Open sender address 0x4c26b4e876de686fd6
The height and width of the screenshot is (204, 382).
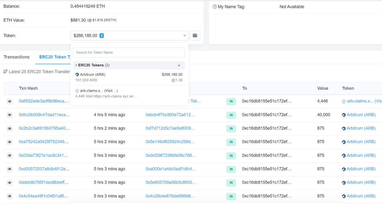tap(170, 196)
